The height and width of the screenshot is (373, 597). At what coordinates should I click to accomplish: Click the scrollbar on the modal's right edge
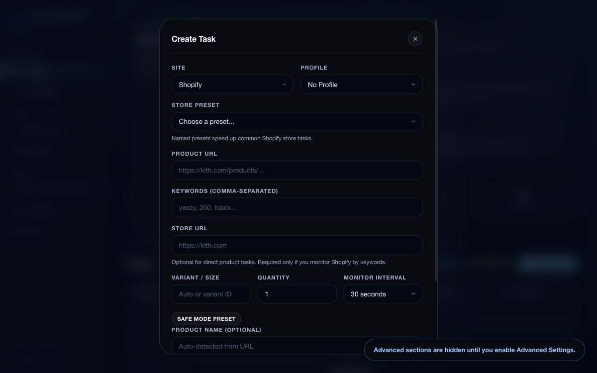(x=436, y=149)
